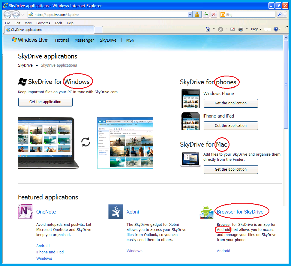The image size is (291, 266).
Task: Get the application for SkyDrive for Windows
Action: click(x=45, y=102)
